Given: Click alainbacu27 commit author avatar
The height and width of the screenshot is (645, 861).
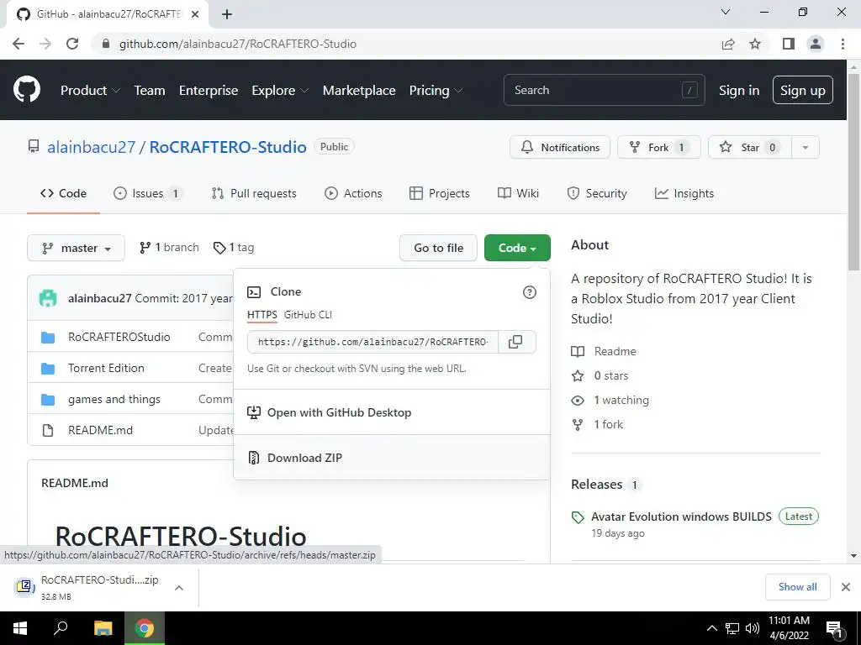Looking at the screenshot, I should pos(48,298).
